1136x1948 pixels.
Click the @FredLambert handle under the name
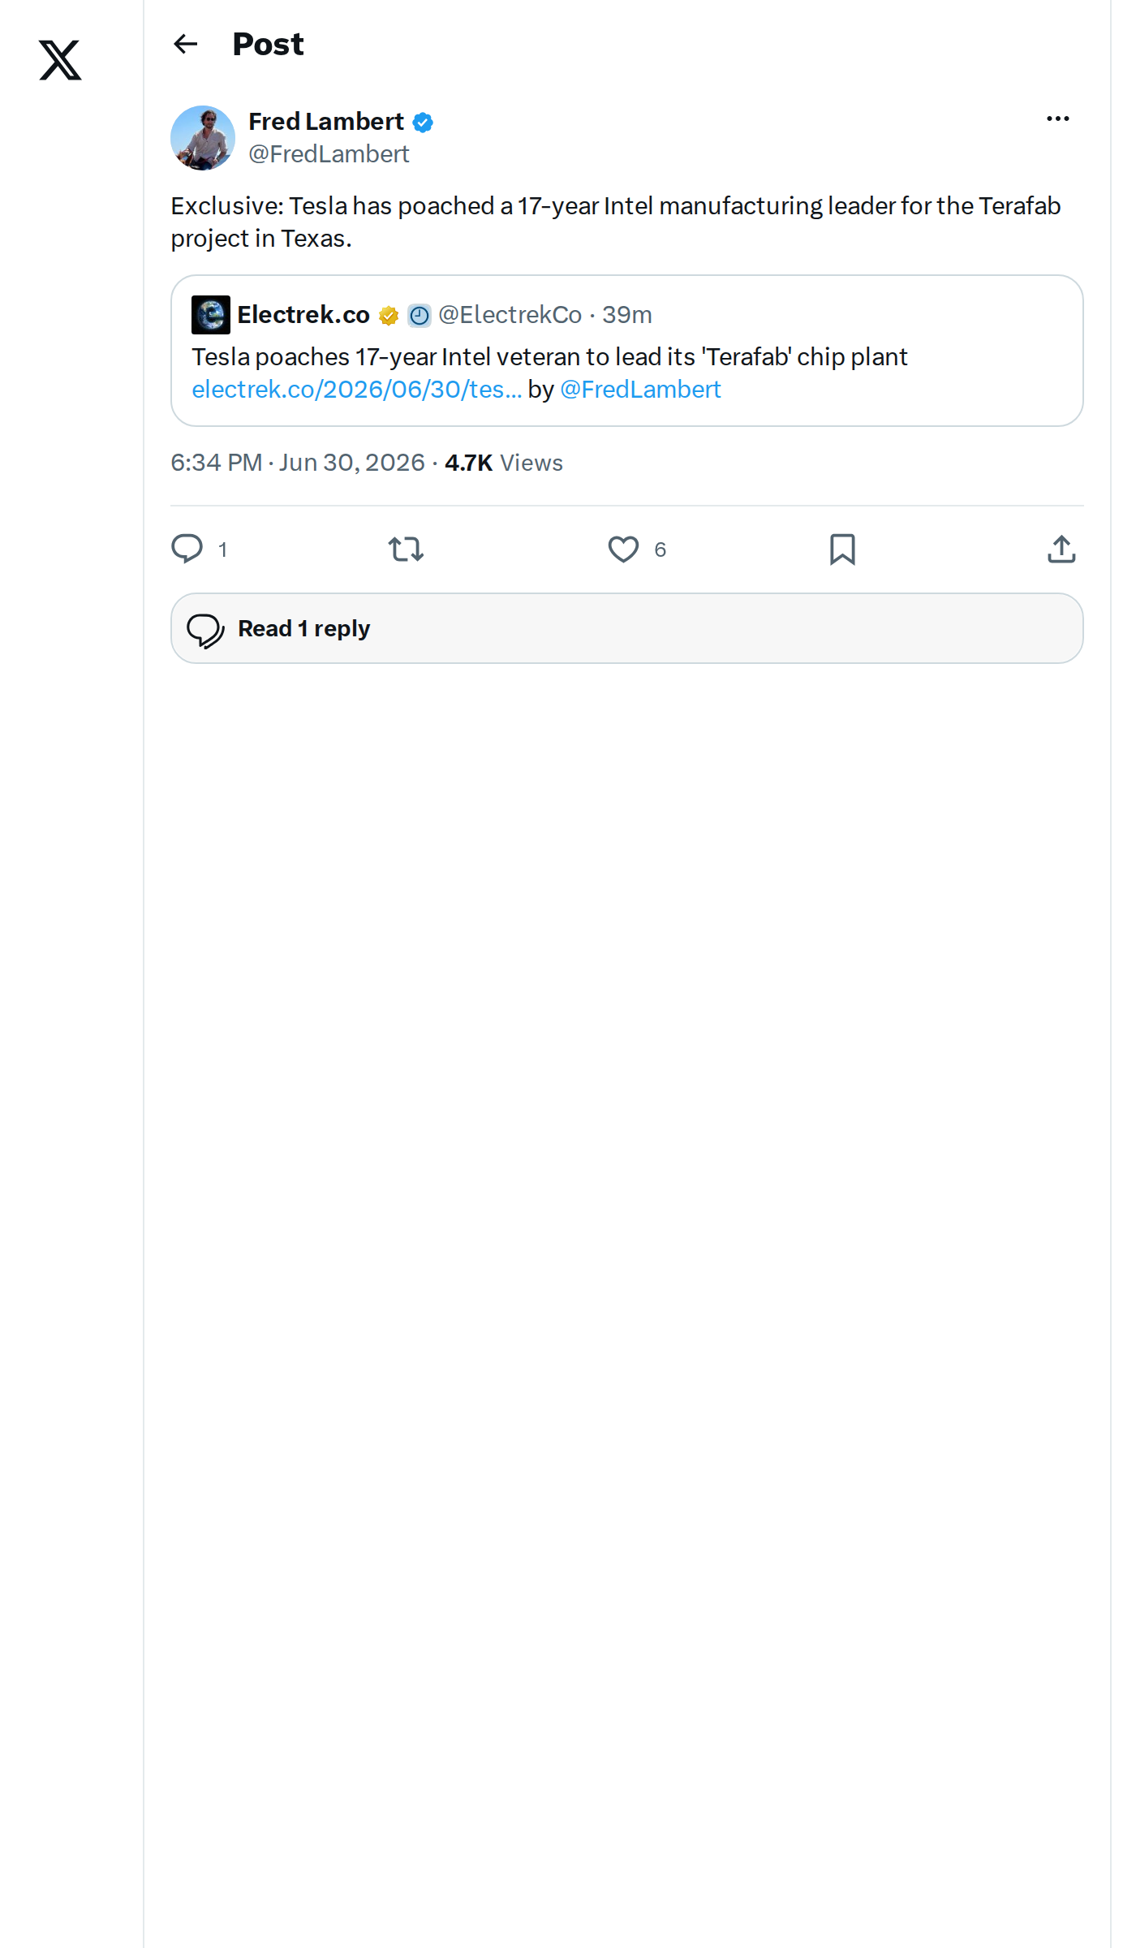pos(329,154)
